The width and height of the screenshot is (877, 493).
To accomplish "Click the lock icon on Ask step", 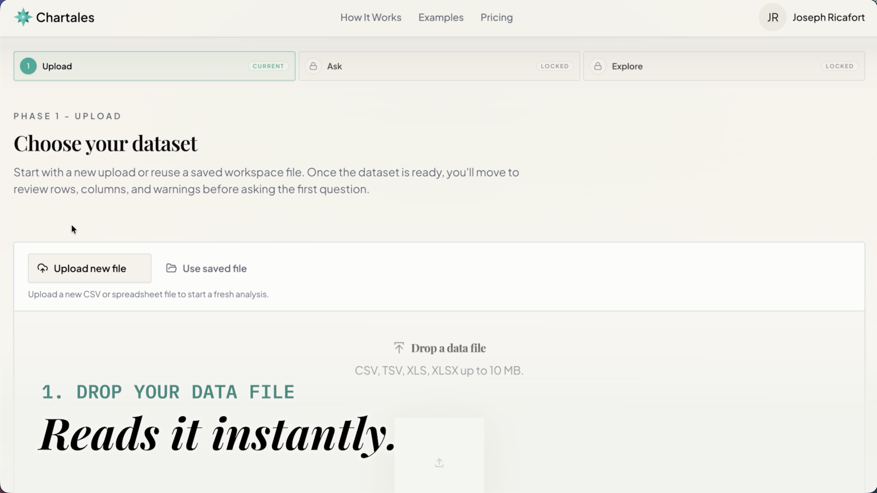I will tap(313, 66).
